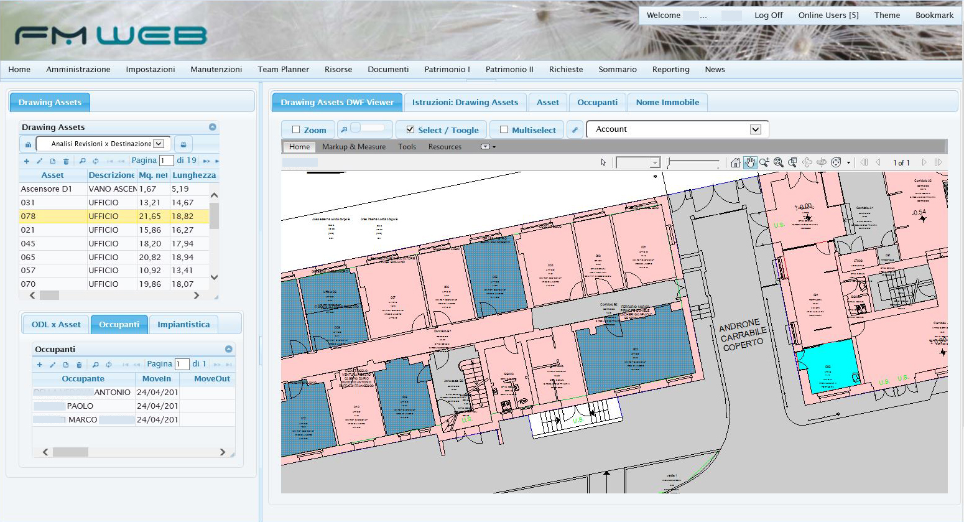Open the Manutenzioni menu
This screenshot has width=964, height=522.
tap(216, 70)
